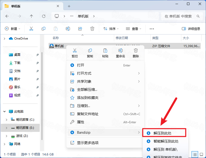Click 属性 in the context menu
206x158 pixels.
coord(105,122)
